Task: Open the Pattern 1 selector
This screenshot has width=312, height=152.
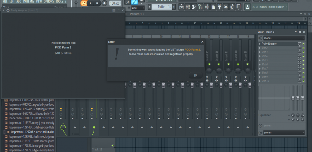Action: click(162, 7)
